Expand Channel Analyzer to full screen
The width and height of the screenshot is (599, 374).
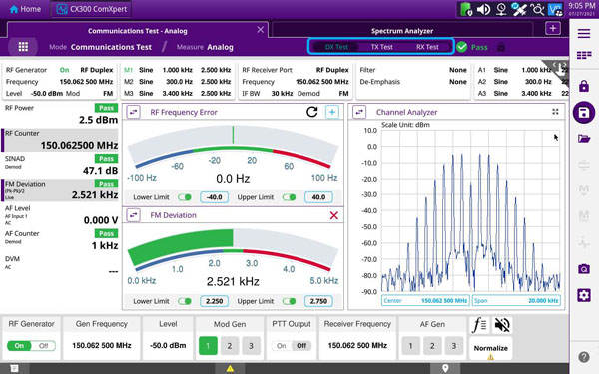pos(555,112)
